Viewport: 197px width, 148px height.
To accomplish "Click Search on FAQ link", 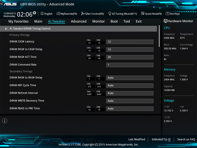I will pos(186,139).
